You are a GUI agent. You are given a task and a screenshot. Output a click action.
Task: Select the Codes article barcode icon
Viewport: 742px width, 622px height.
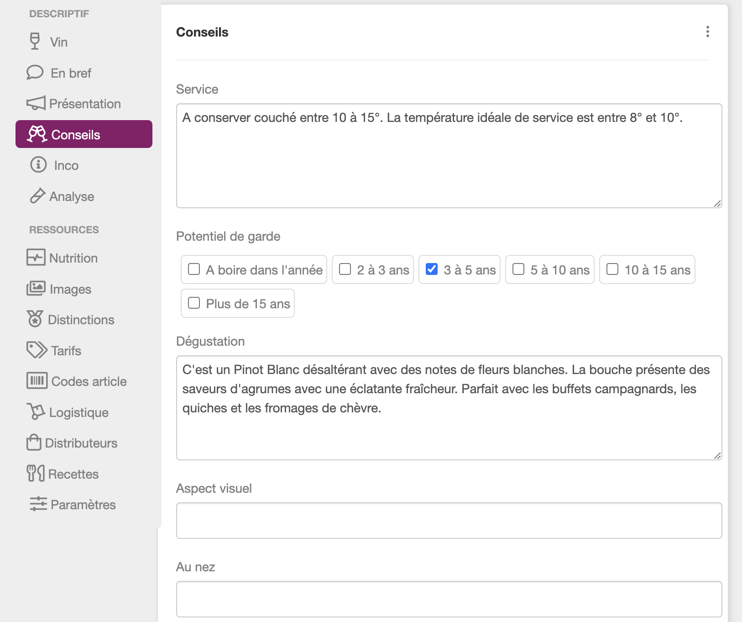tap(37, 380)
